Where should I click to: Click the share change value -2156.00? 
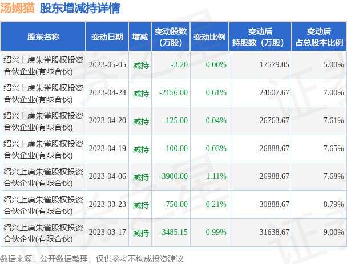(173, 92)
